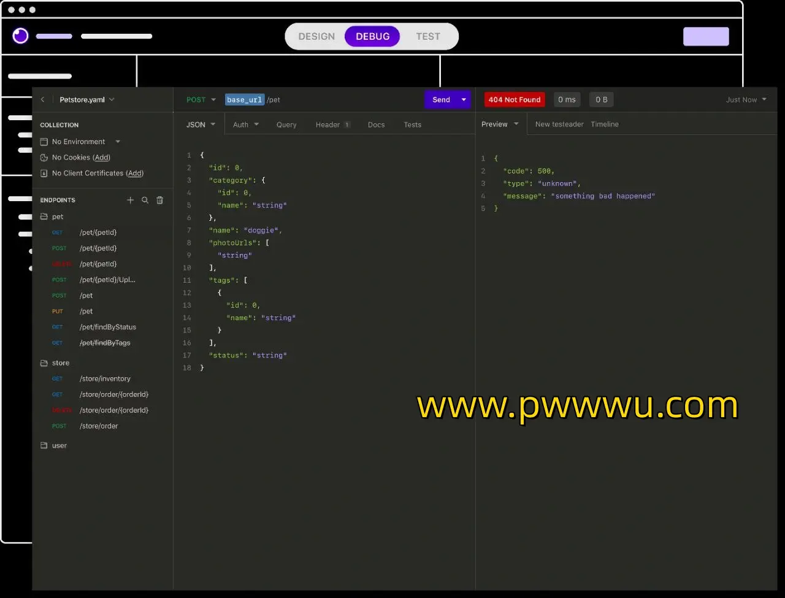Open the Query tab
Image resolution: width=785 pixels, height=598 pixels.
(x=286, y=125)
